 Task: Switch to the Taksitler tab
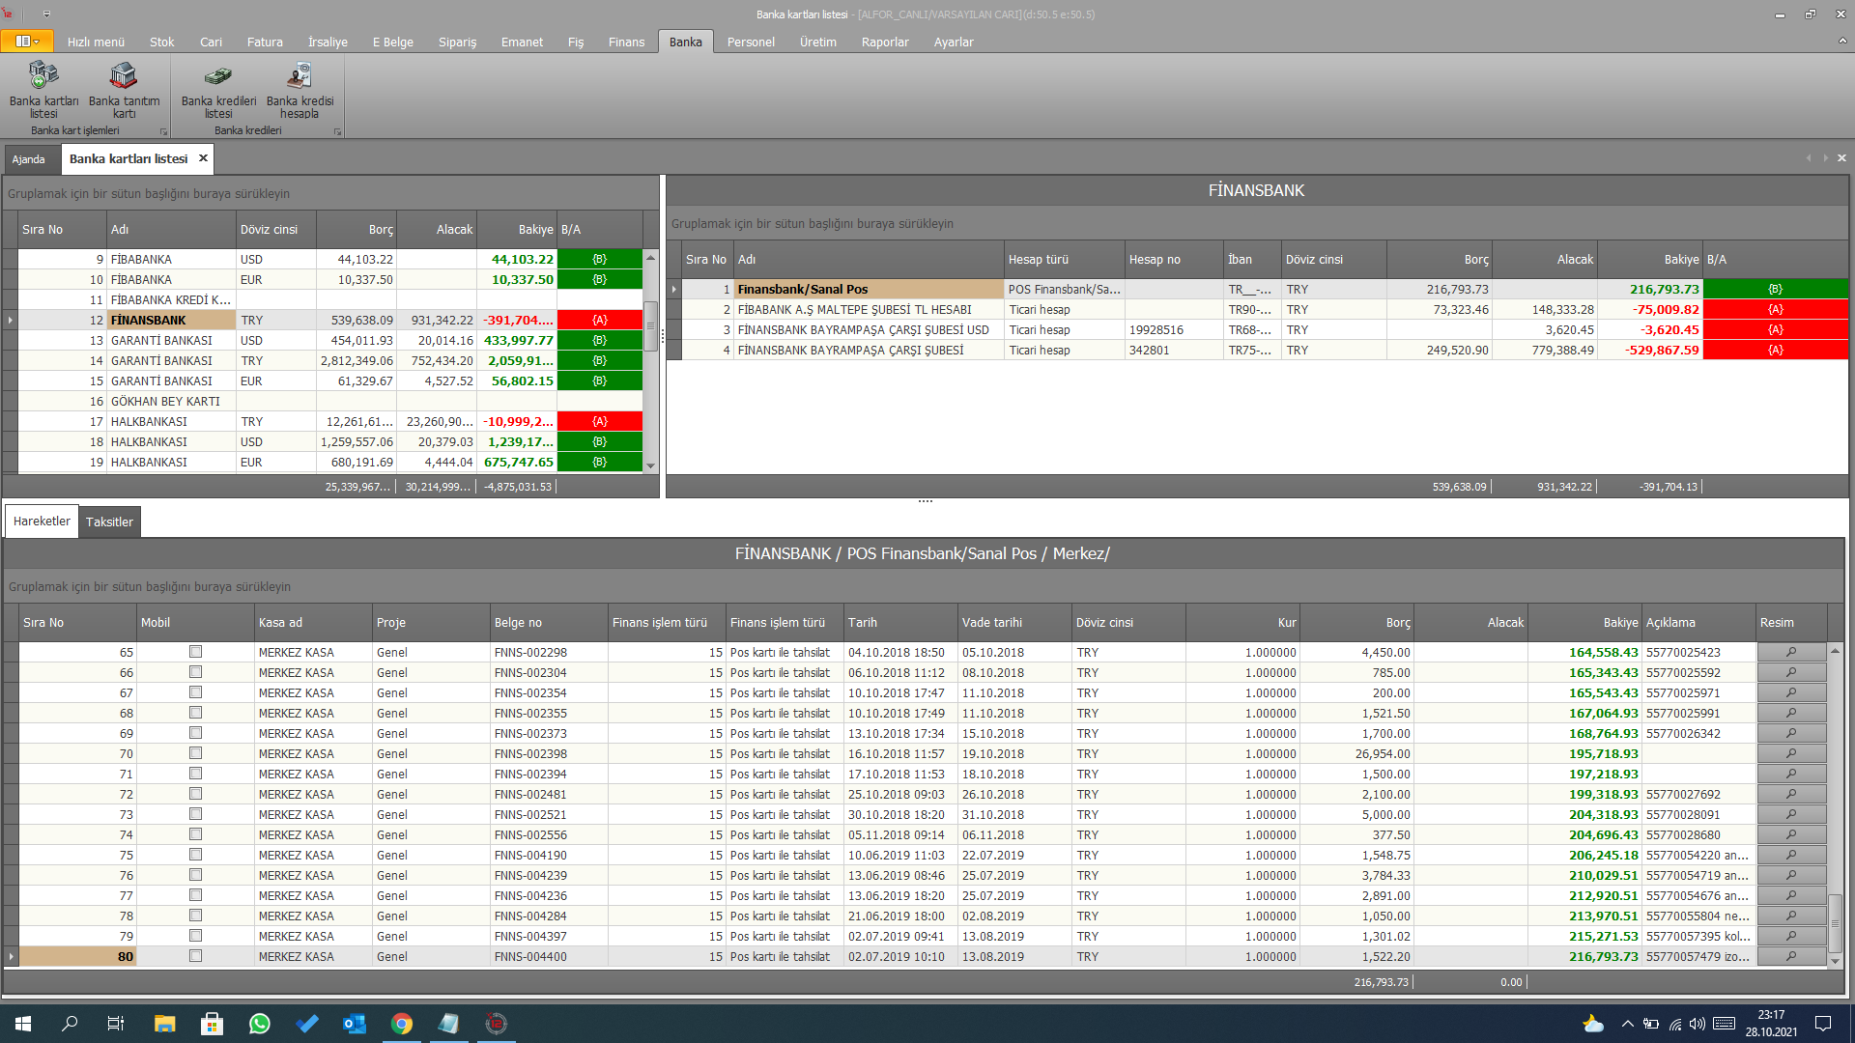pos(109,521)
